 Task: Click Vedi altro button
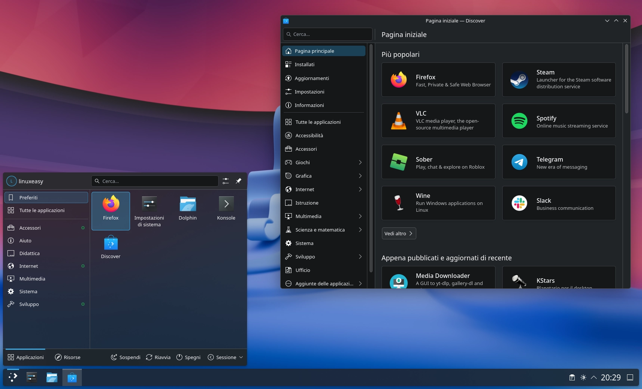point(399,233)
